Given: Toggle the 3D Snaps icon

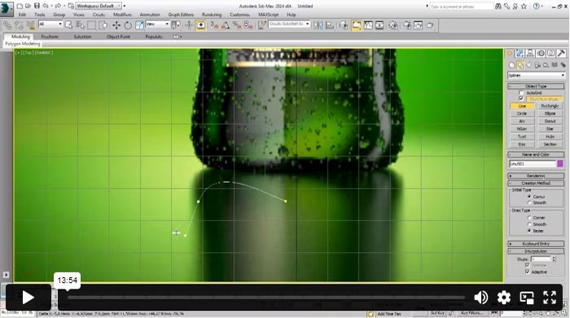Looking at the screenshot, I should (x=214, y=25).
